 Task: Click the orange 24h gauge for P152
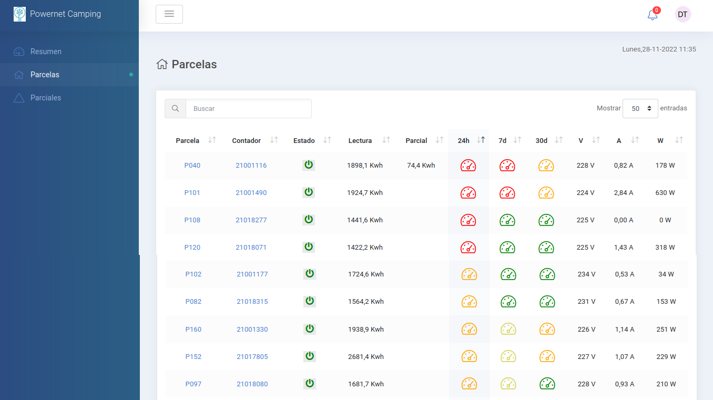pos(469,356)
